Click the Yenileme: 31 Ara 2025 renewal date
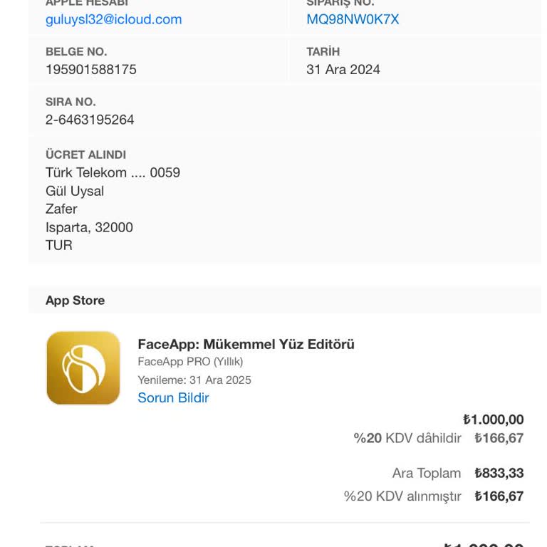547x547 pixels. click(x=194, y=380)
